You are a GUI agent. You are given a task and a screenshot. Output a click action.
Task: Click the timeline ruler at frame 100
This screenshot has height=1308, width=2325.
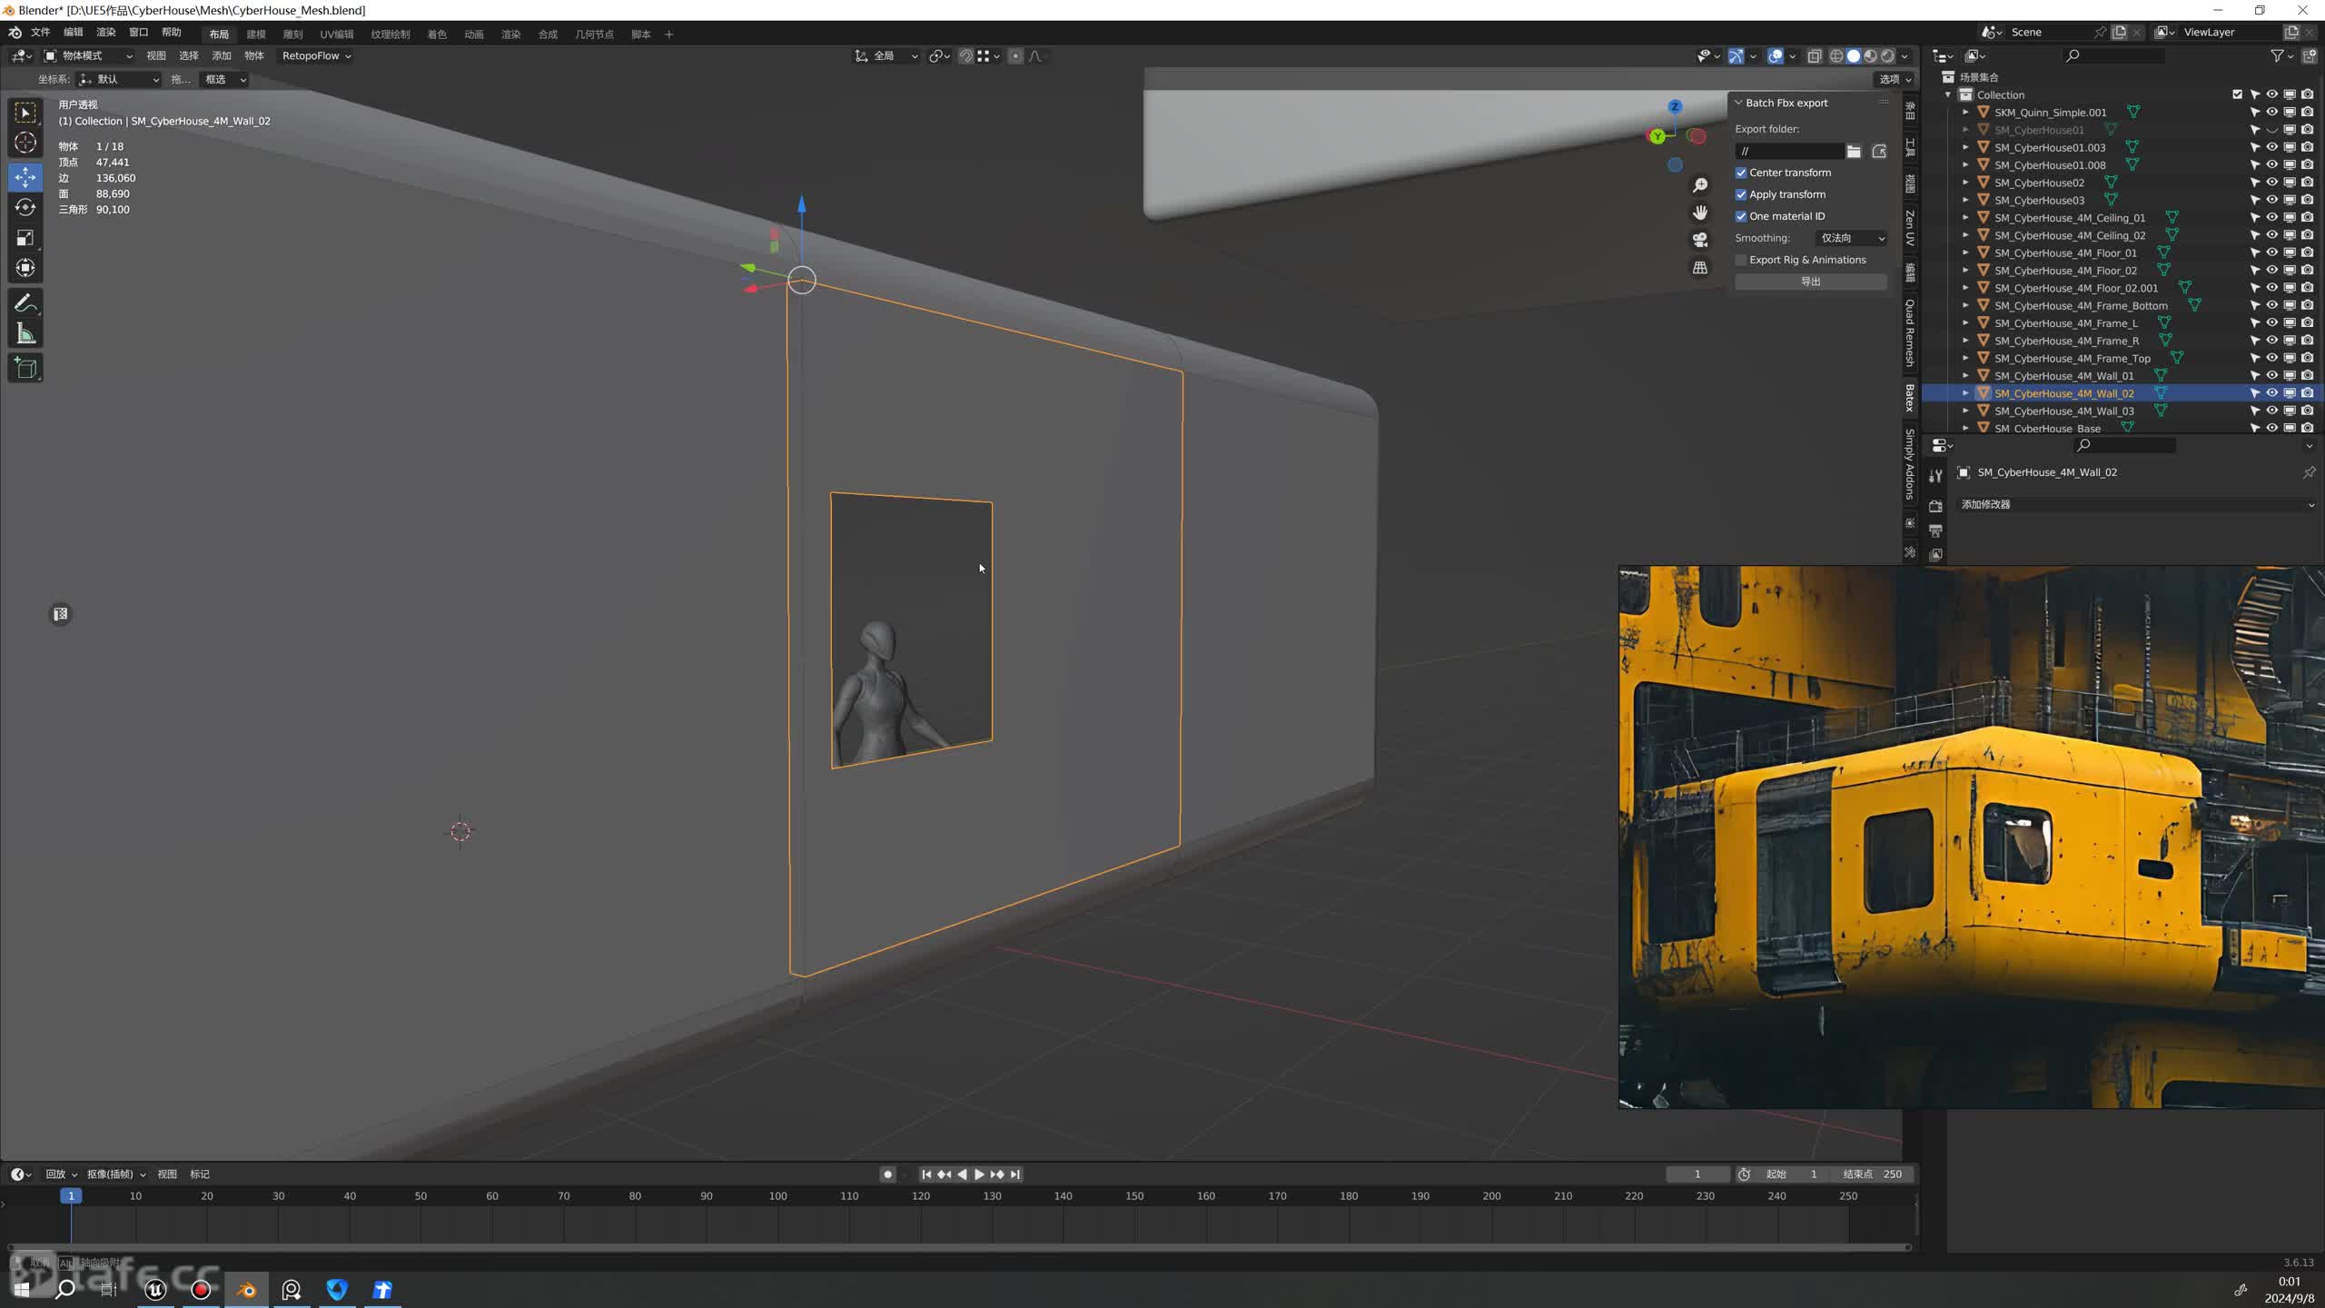777,1196
